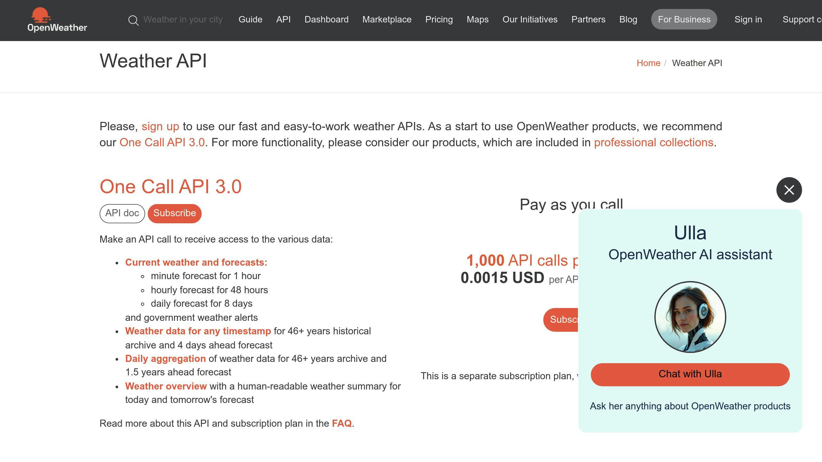
Task: Click the Dashboard menu icon
Action: pyautogui.click(x=326, y=19)
